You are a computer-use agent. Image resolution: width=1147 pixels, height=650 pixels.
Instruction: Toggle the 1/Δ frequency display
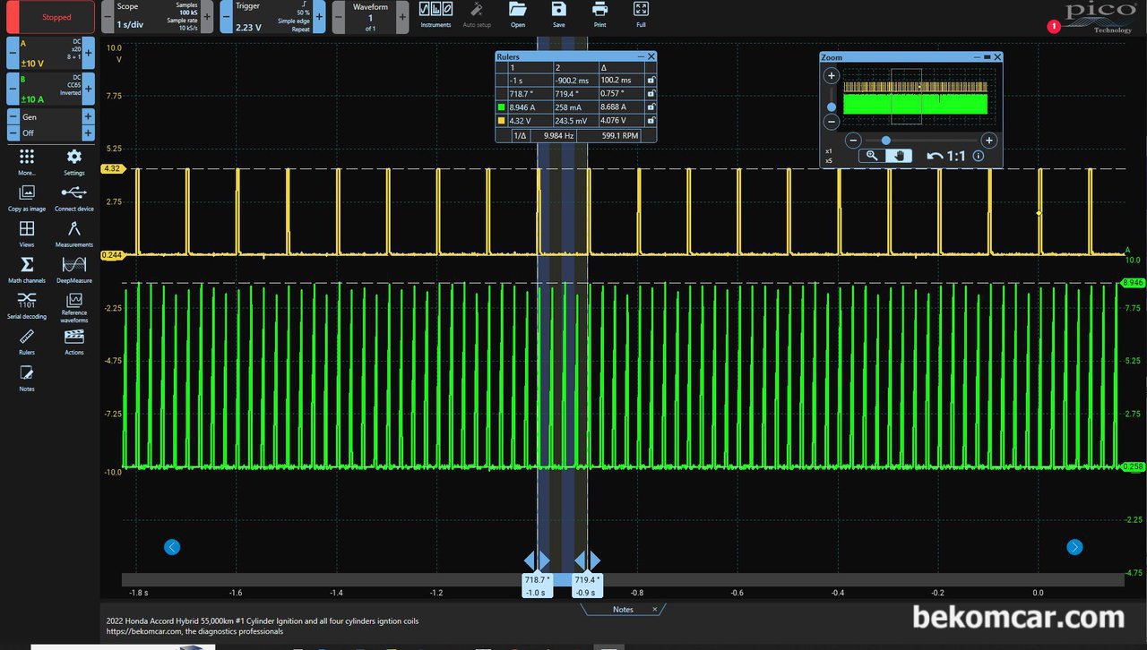pos(520,135)
